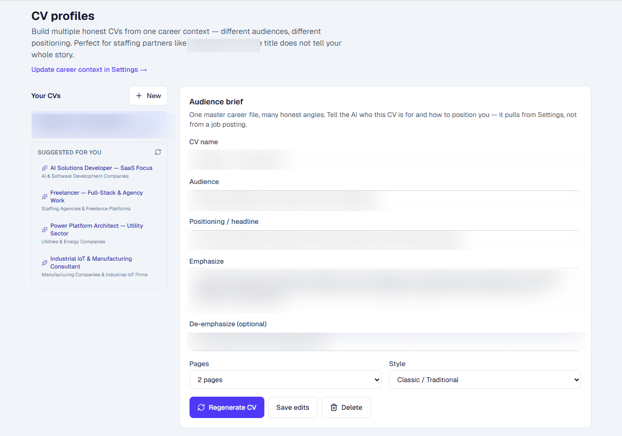Click the refresh icon in Regenerate CV
This screenshot has width=622, height=436.
(201, 407)
